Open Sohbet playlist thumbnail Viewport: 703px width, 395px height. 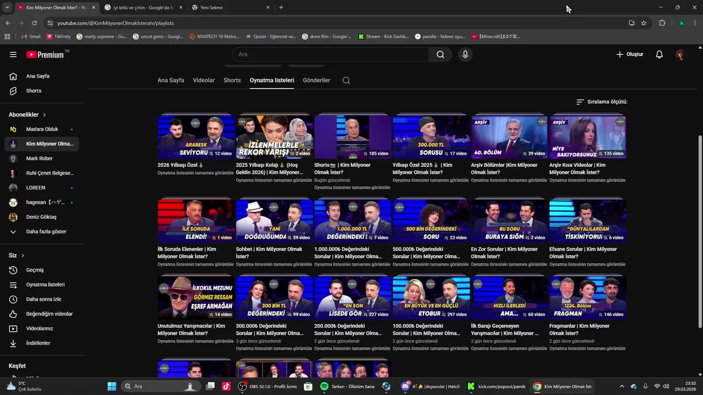(274, 221)
